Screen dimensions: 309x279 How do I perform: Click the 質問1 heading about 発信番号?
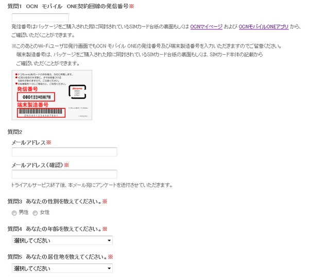(x=71, y=6)
